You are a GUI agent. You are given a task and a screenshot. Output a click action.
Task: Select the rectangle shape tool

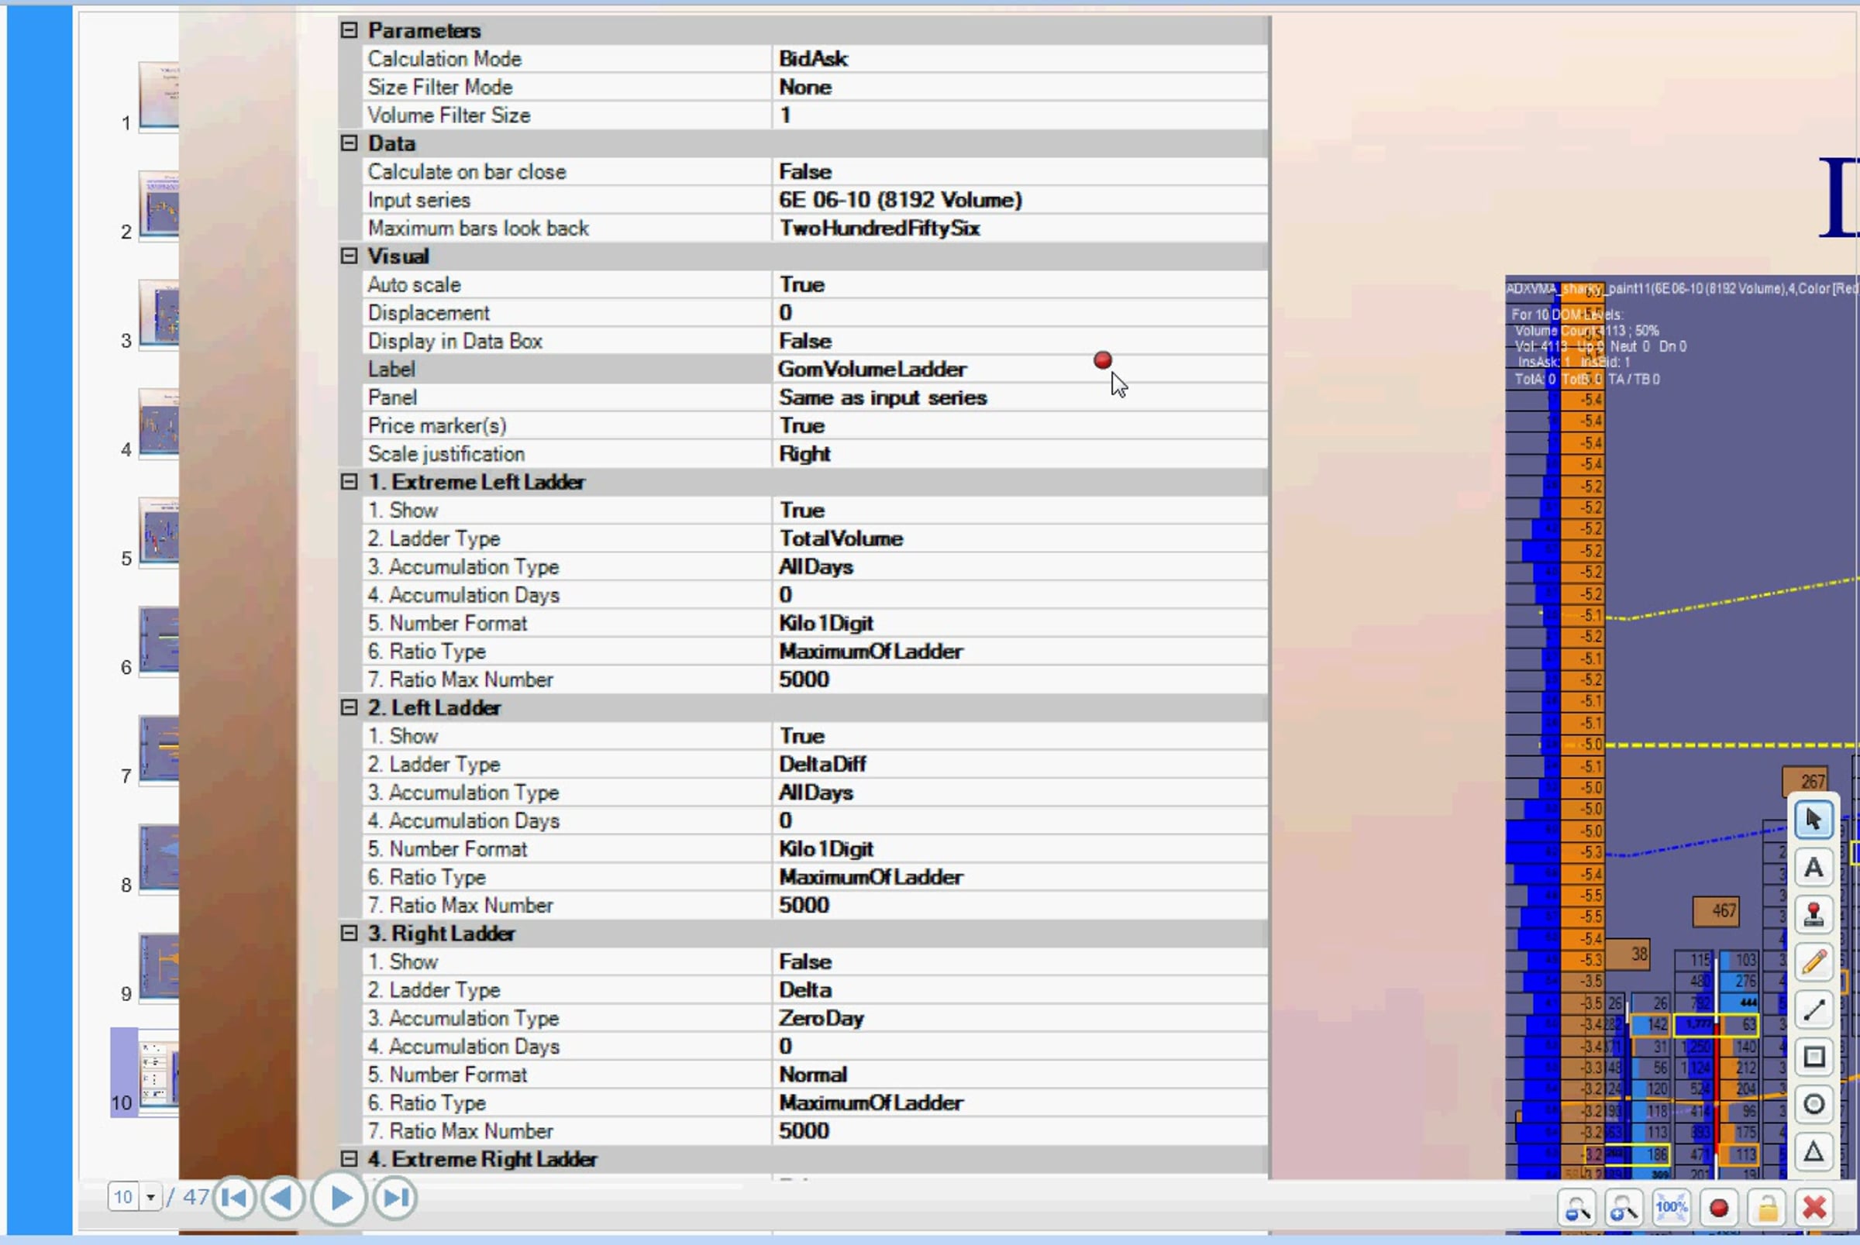1813,1057
